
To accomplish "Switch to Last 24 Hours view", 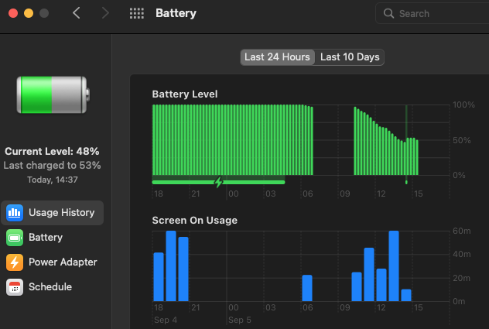I will tap(277, 57).
